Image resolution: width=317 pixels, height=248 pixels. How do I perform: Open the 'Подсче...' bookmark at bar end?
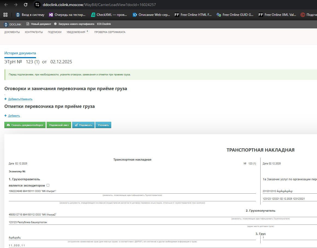[309, 14]
